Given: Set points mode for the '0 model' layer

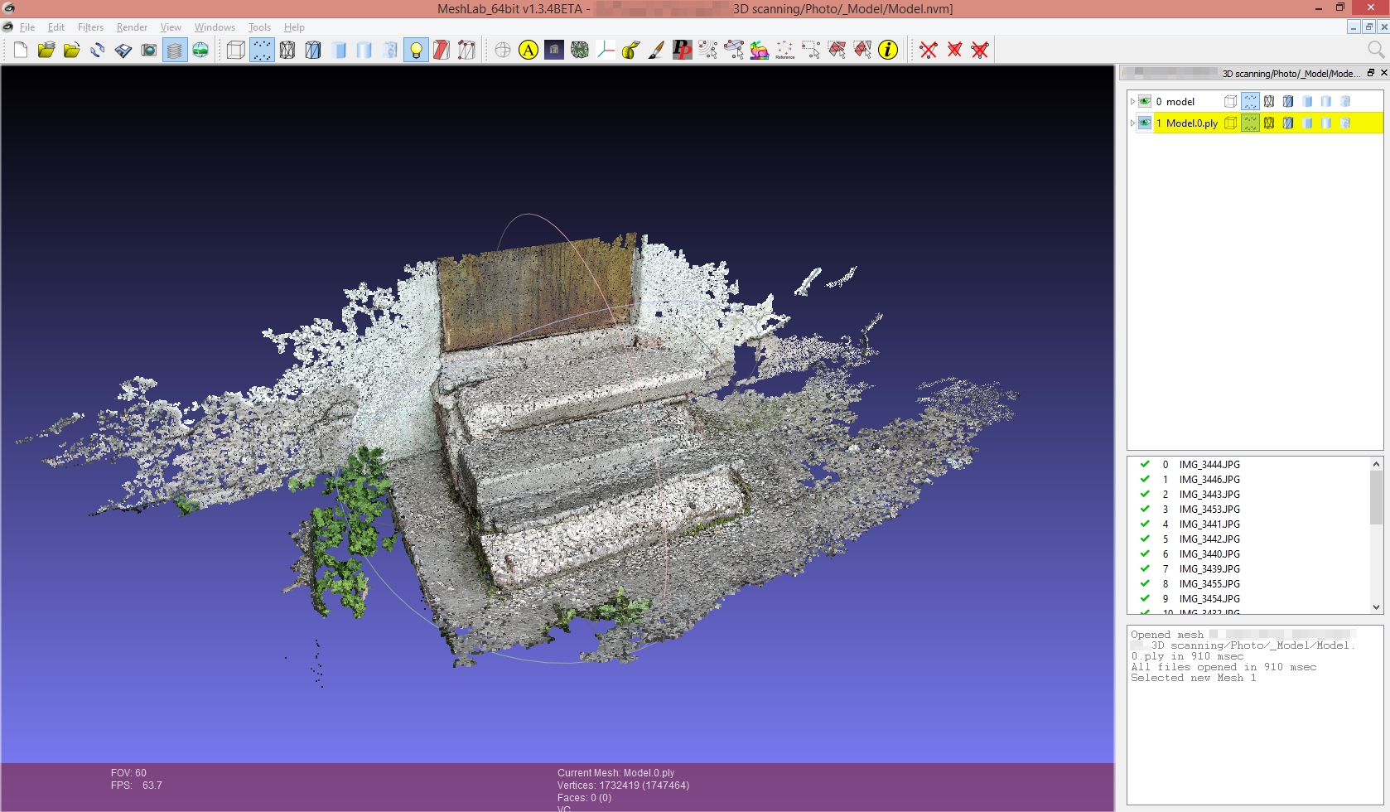Looking at the screenshot, I should [1250, 102].
